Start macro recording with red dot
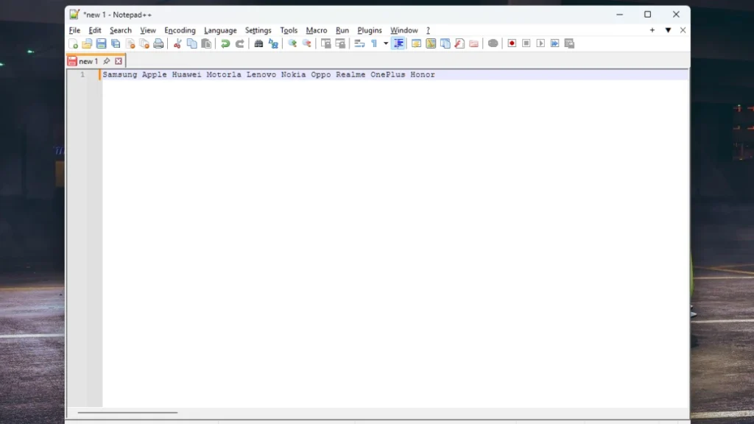 point(512,43)
